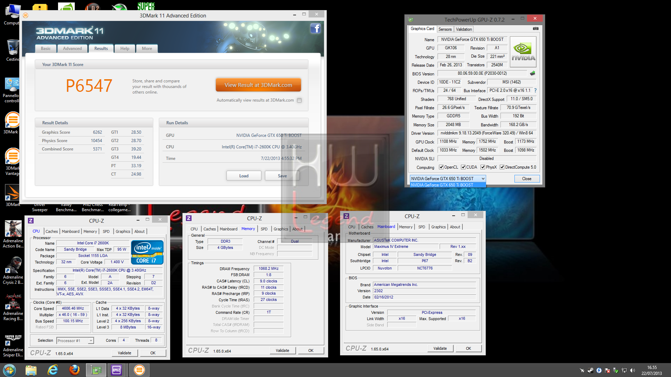Viewport: 671px width, 377px height.
Task: Switch to the Basic tab in 3DMark
Action: point(46,49)
